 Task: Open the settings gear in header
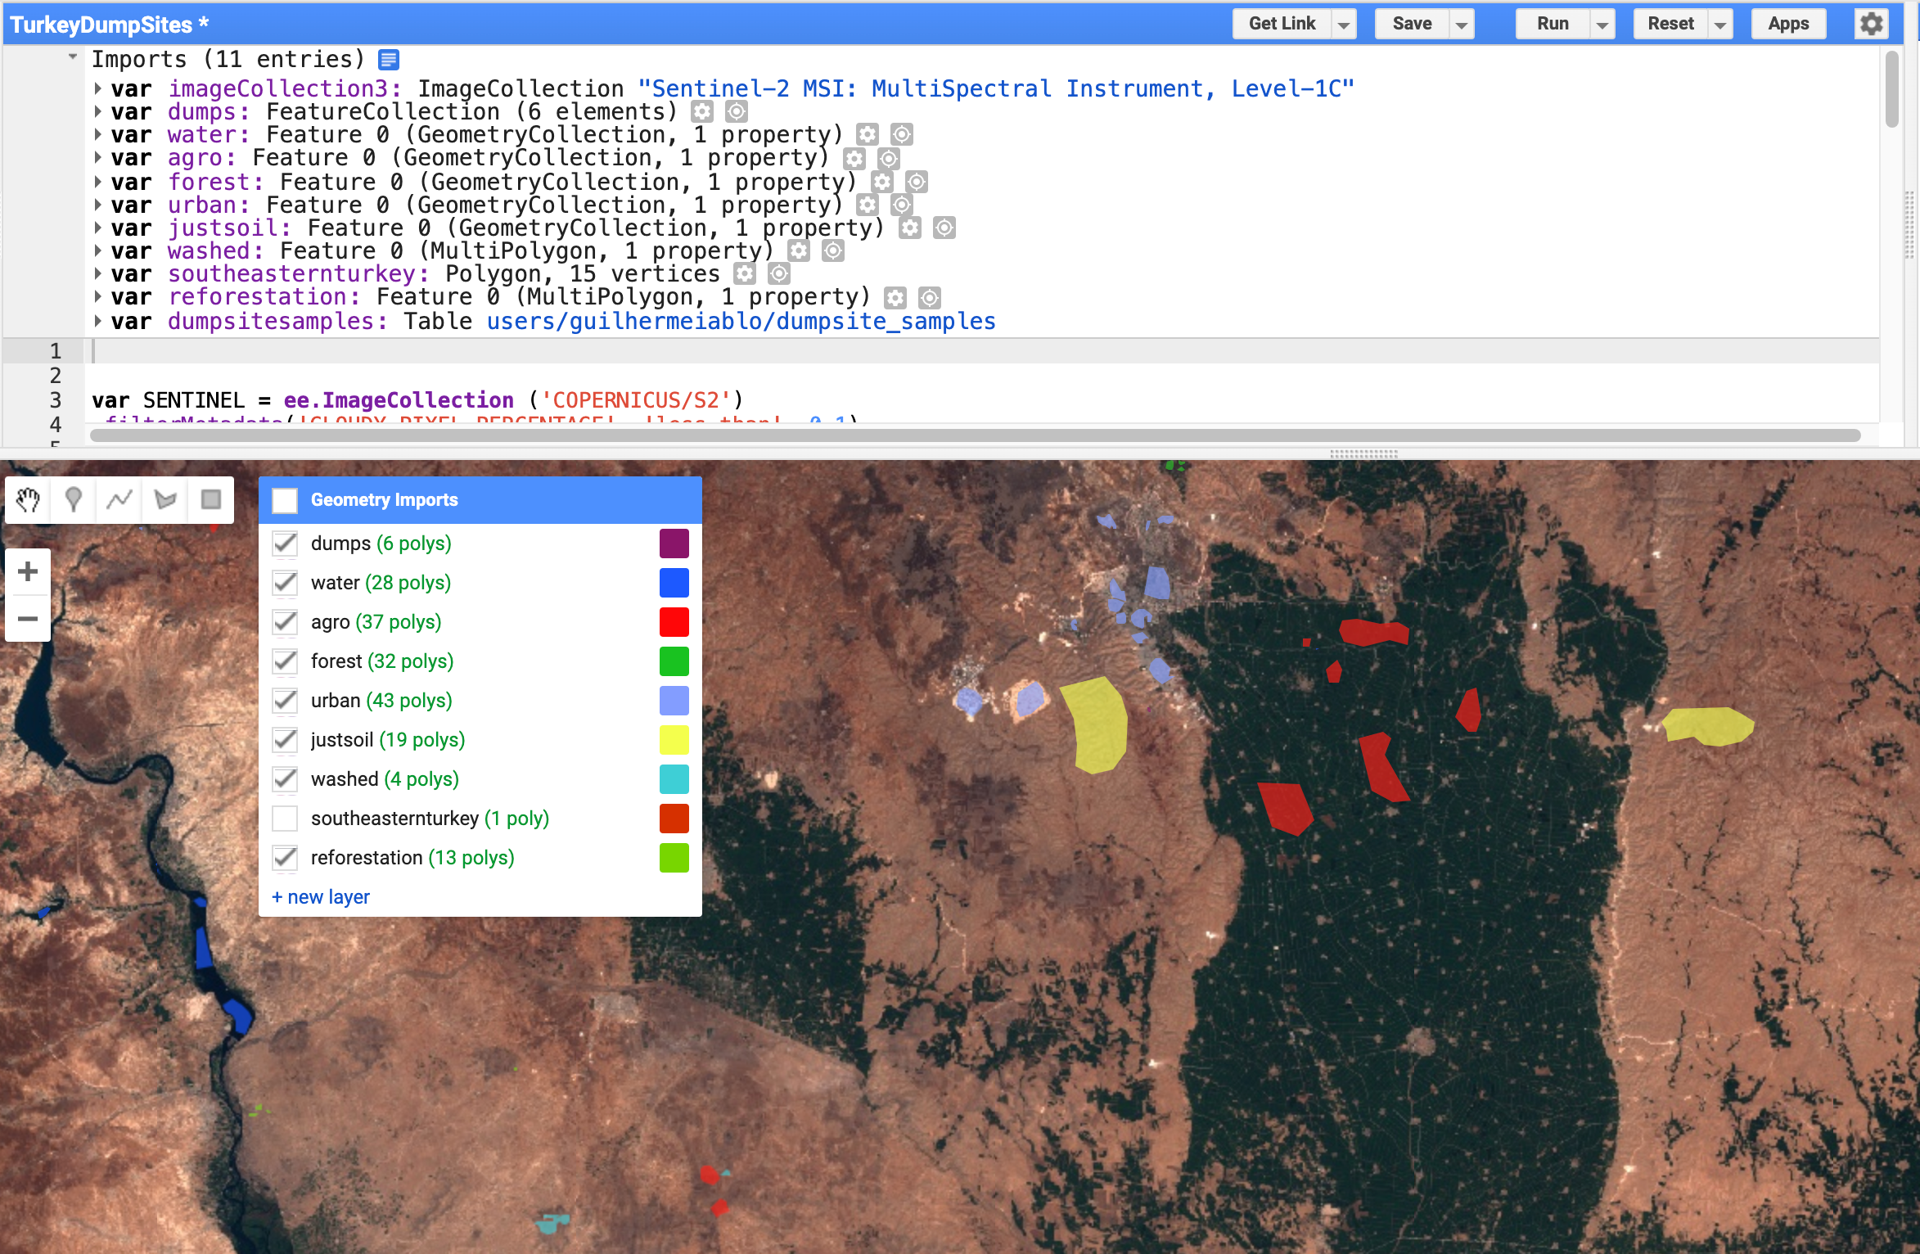pyautogui.click(x=1871, y=24)
